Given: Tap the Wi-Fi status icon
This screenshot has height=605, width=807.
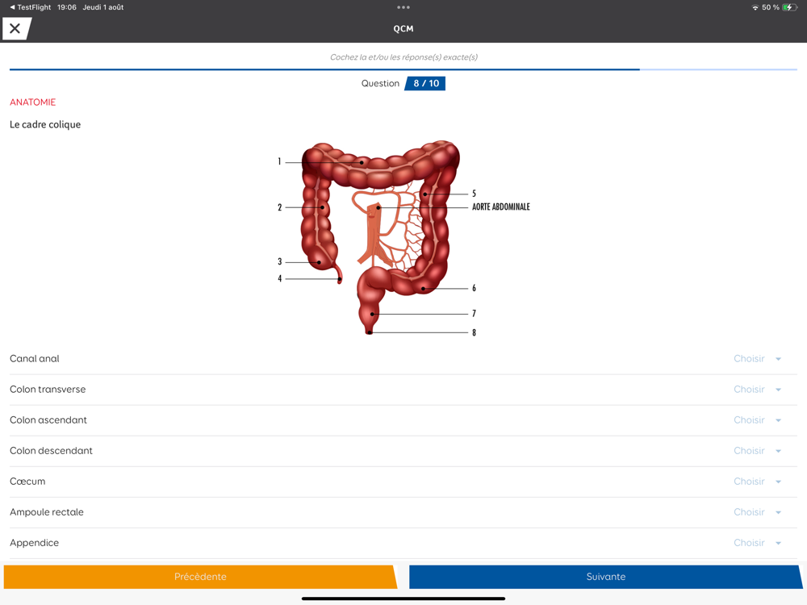Looking at the screenshot, I should [755, 7].
